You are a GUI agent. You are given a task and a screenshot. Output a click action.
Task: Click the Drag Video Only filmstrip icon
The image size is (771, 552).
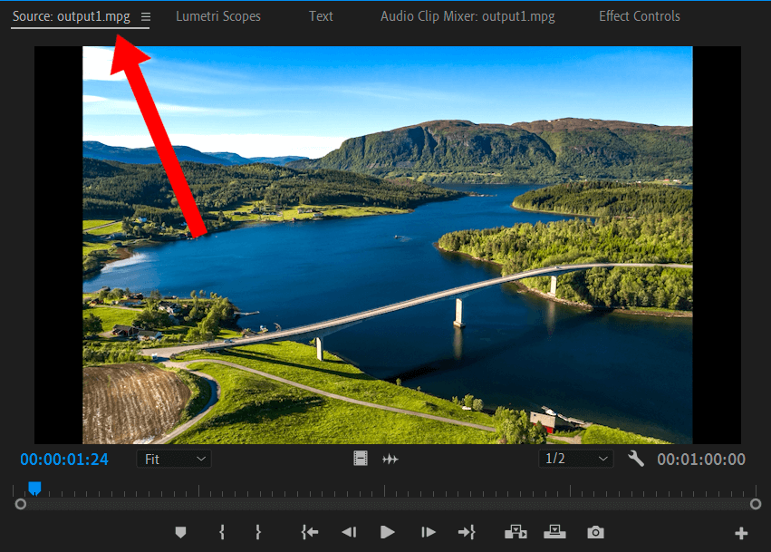361,460
